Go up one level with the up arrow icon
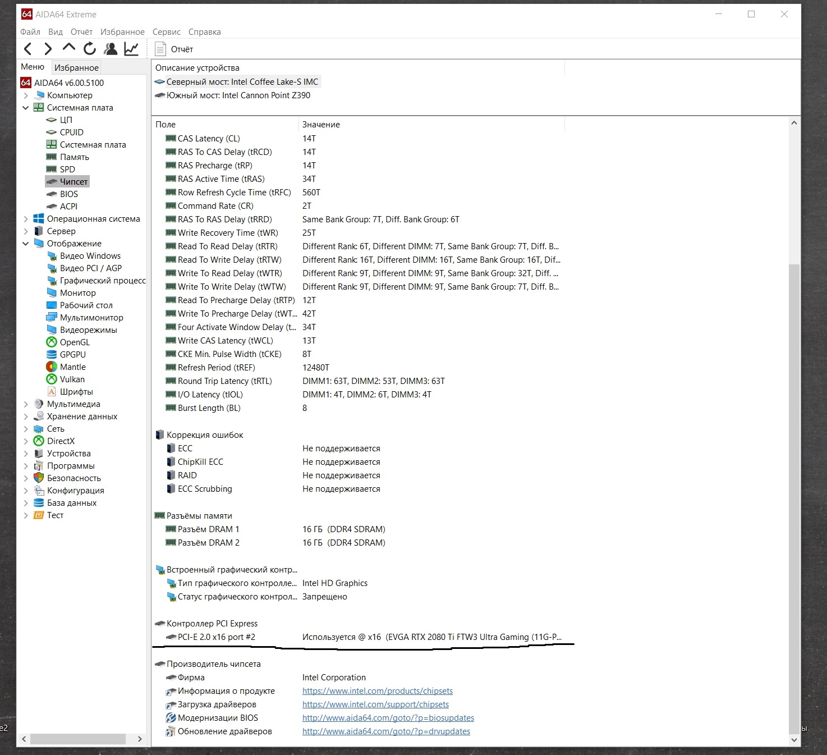Image resolution: width=827 pixels, height=755 pixels. coord(69,48)
